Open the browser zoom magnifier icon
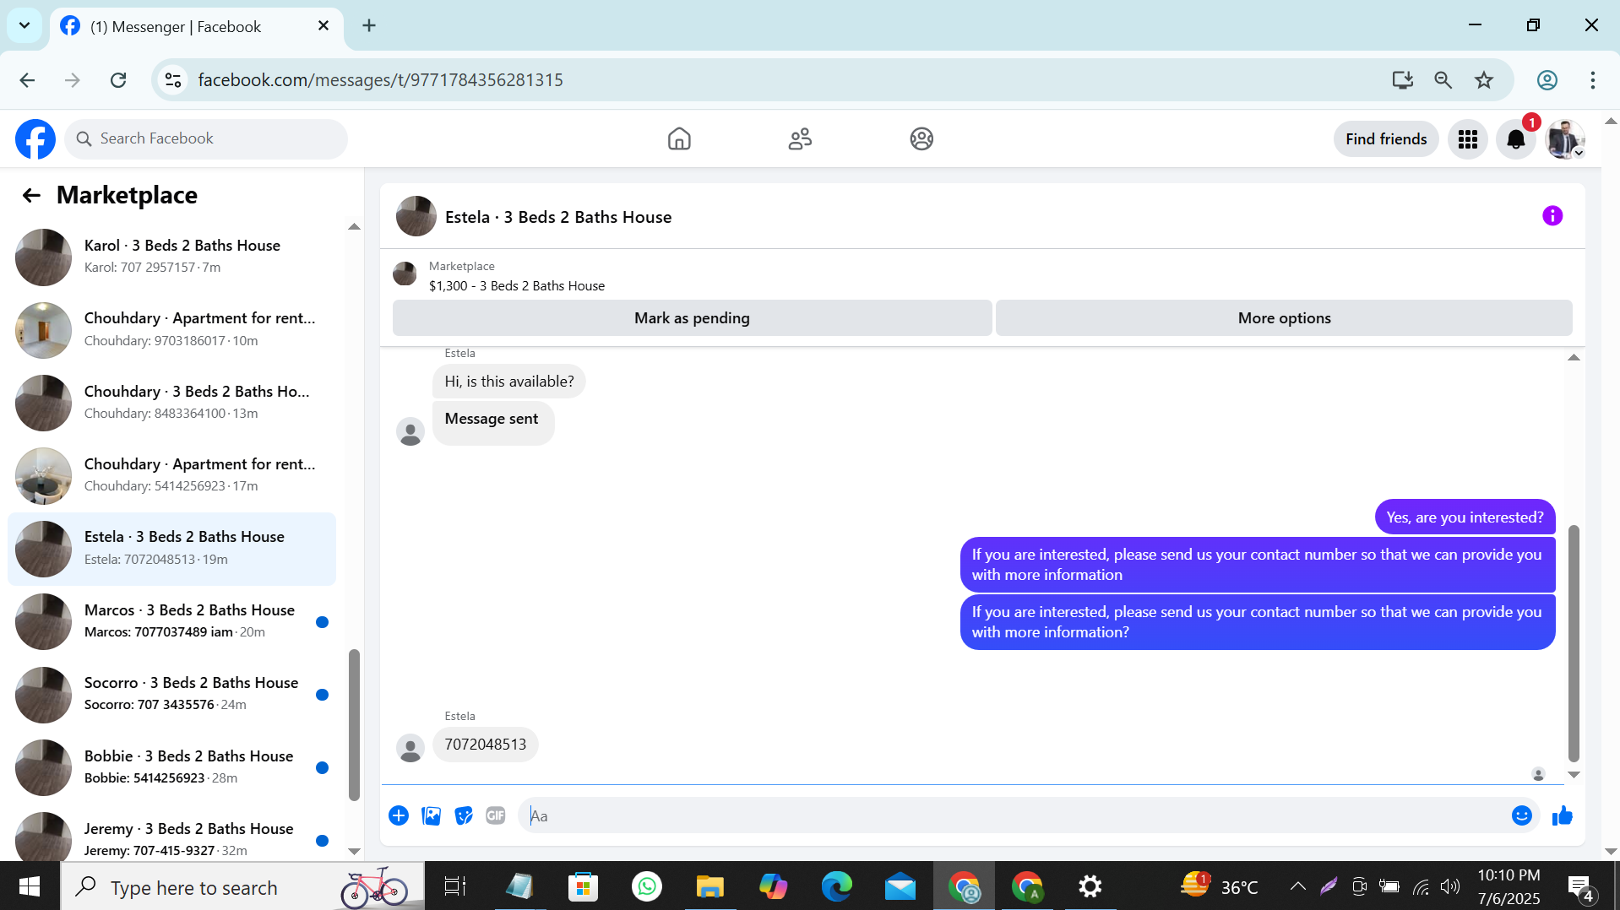 (x=1443, y=80)
